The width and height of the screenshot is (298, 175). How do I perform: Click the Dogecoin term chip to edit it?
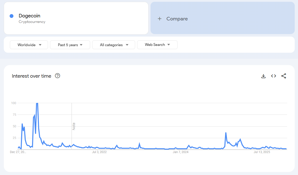[x=29, y=16]
